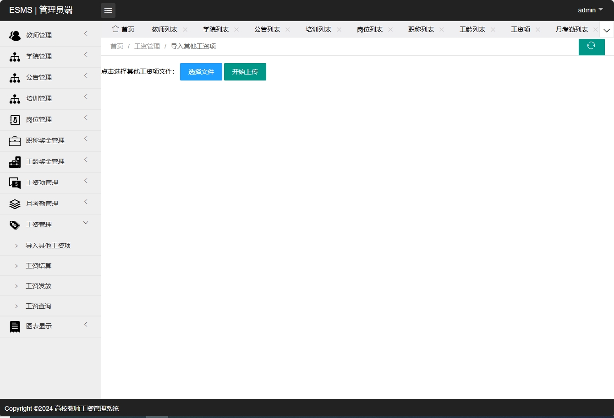The width and height of the screenshot is (614, 418).
Task: Open the 图表显示 chart display icon
Action: pyautogui.click(x=14, y=326)
